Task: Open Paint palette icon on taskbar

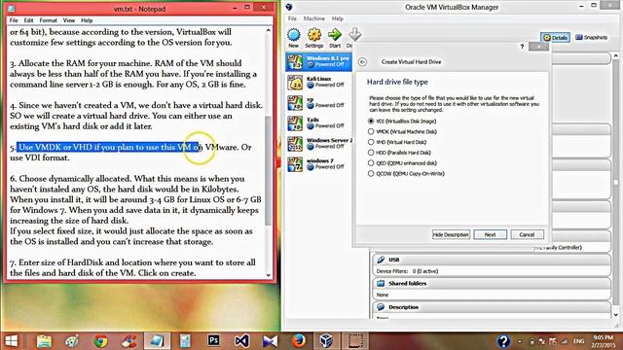Action: click(x=72, y=341)
